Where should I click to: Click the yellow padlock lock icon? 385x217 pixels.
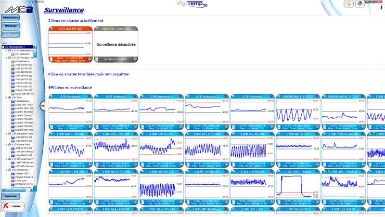tap(348, 4)
